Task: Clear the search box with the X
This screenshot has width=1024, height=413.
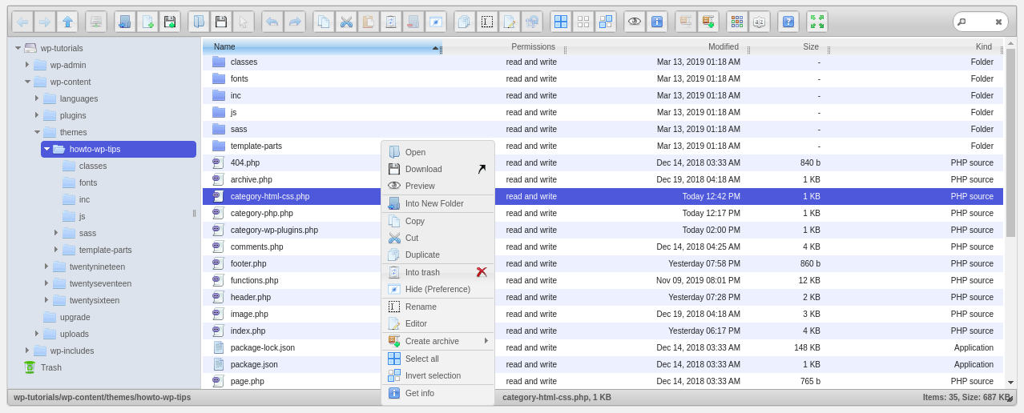Action: tap(998, 22)
